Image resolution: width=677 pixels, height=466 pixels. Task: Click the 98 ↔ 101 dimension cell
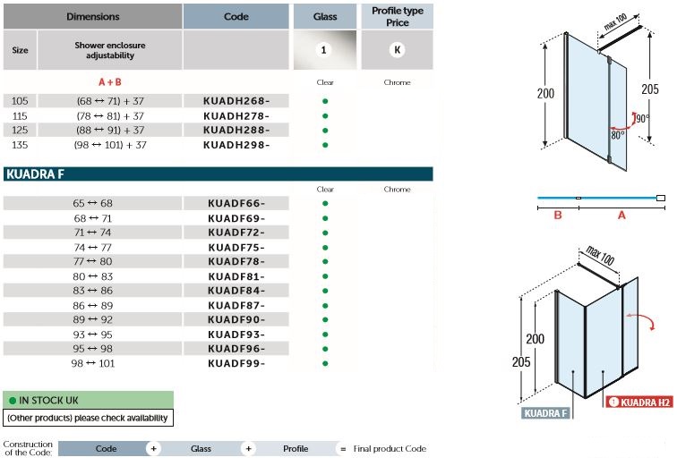pos(92,363)
